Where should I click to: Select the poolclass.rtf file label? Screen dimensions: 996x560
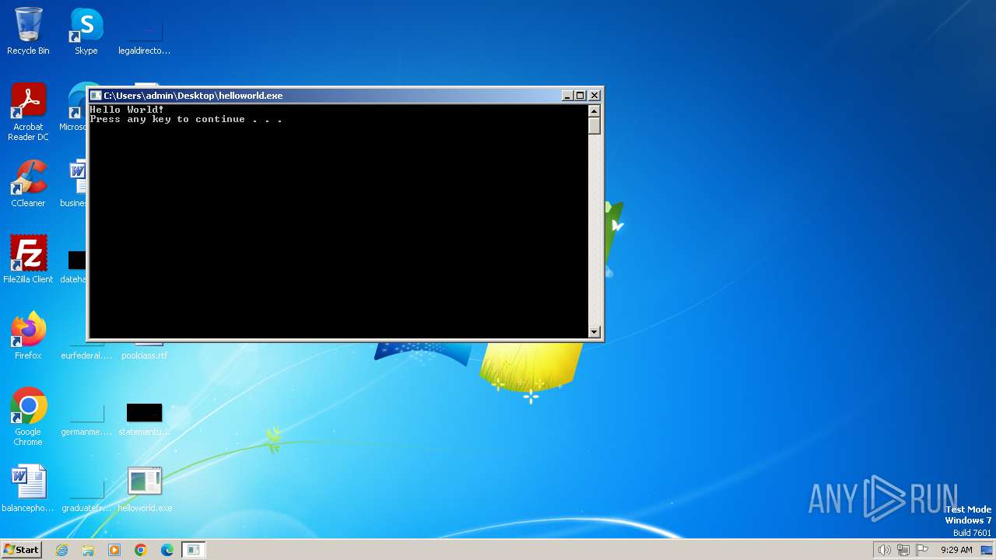145,355
